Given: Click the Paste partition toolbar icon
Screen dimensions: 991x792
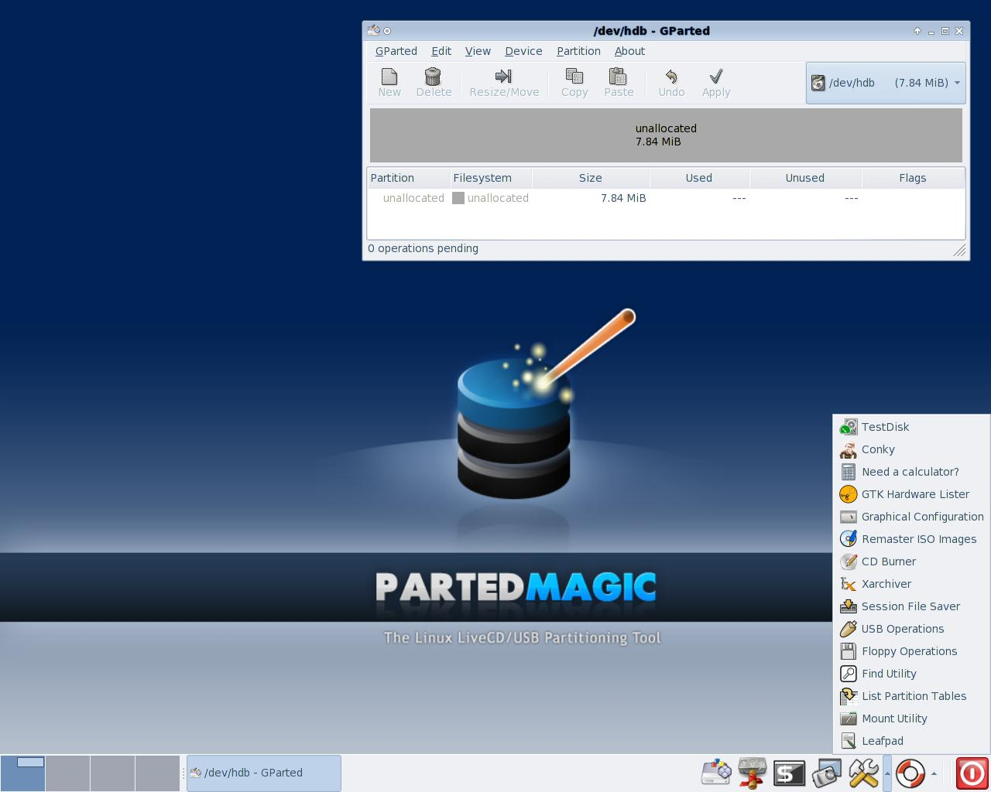Looking at the screenshot, I should click(618, 77).
